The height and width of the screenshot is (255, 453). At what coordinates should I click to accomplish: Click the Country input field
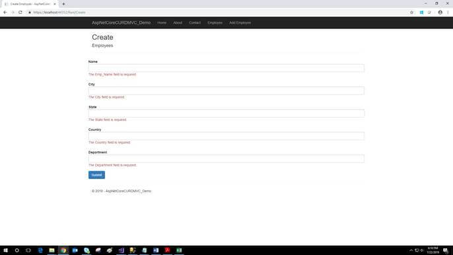coord(226,136)
